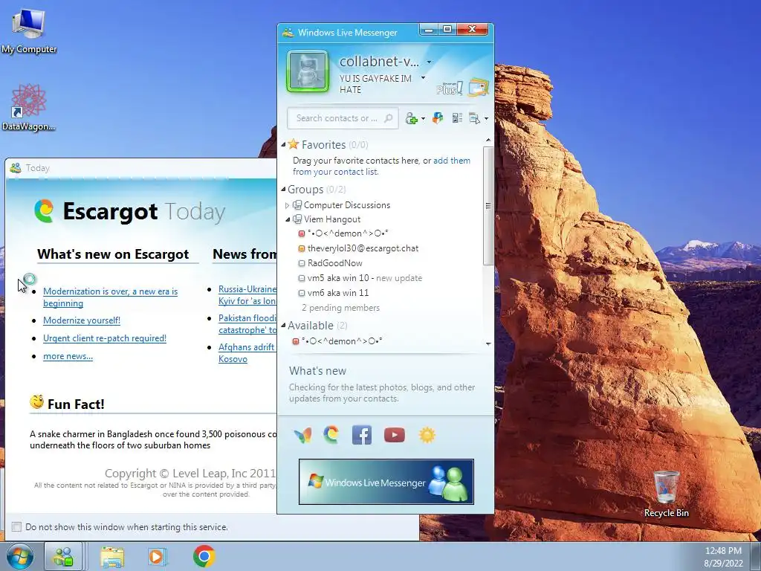Open the Russia-Ukraine news link

pyautogui.click(x=247, y=294)
